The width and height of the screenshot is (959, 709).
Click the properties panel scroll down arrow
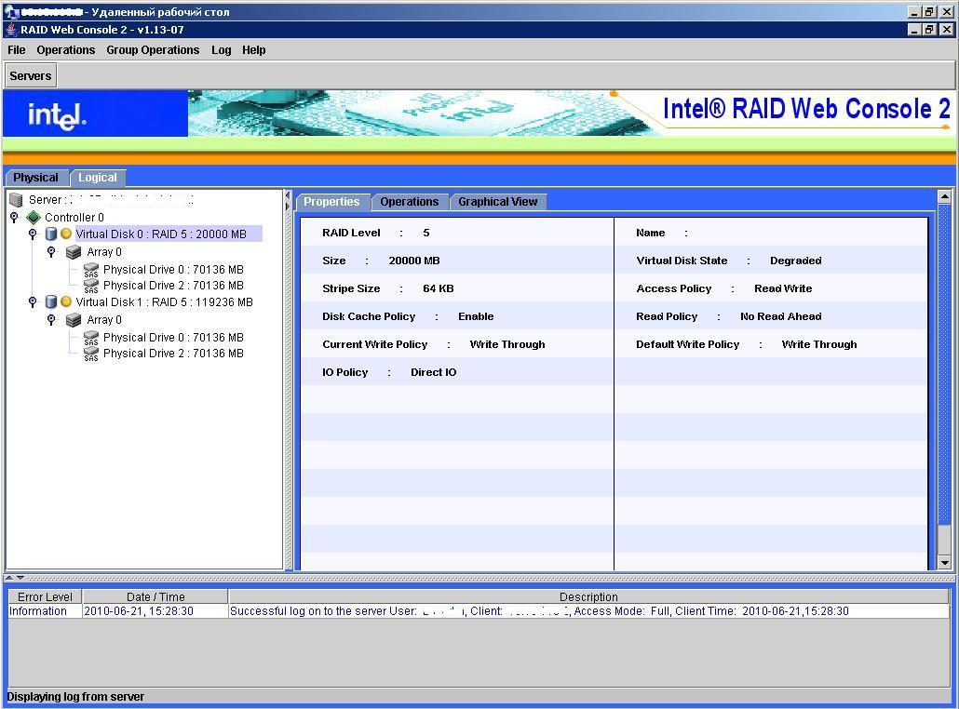[944, 562]
